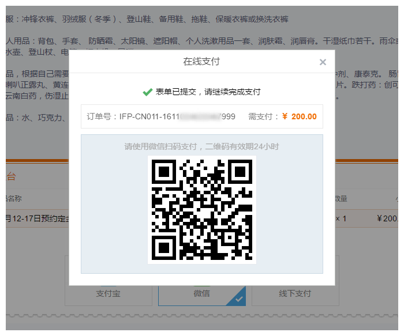Close the 在线支付 payment dialog

pyautogui.click(x=323, y=62)
